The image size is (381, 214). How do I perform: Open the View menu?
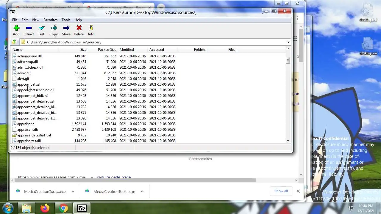[35, 20]
